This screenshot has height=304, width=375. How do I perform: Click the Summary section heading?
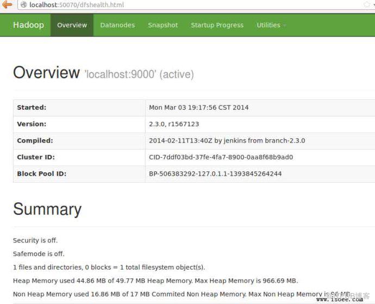pyautogui.click(x=47, y=209)
